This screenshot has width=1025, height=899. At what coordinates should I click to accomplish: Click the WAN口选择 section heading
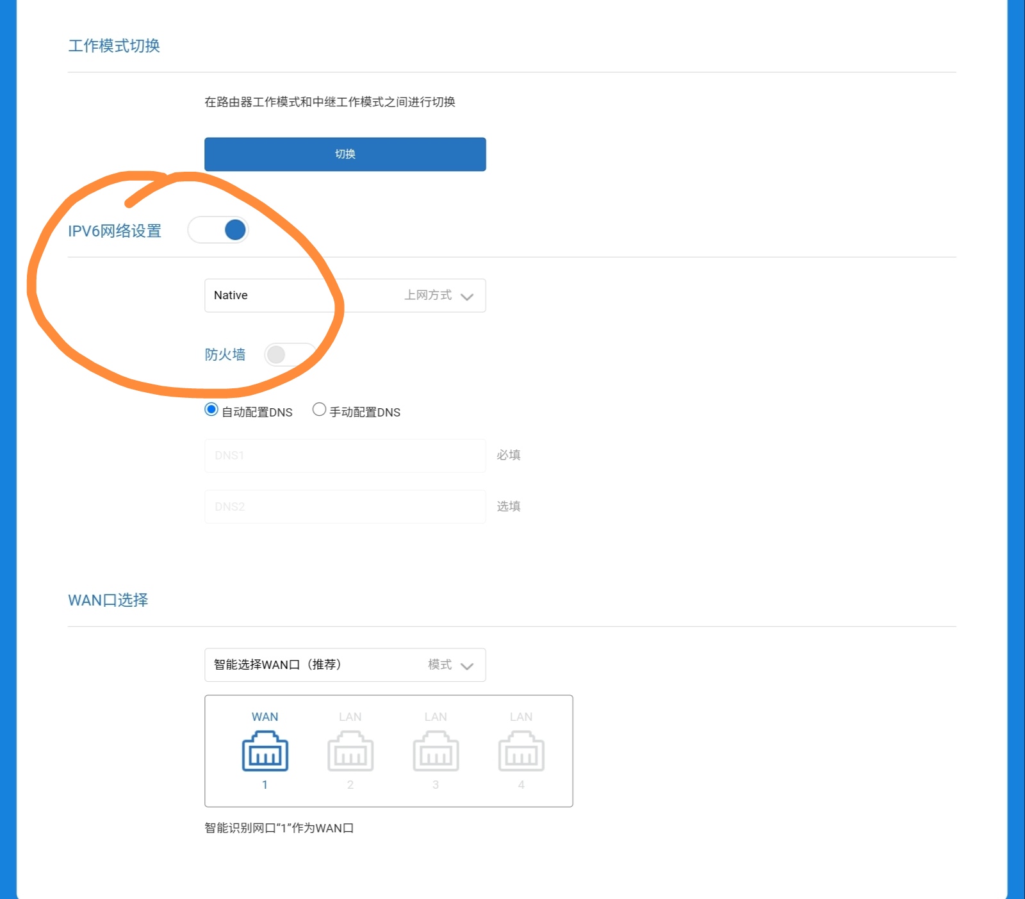[x=108, y=600]
